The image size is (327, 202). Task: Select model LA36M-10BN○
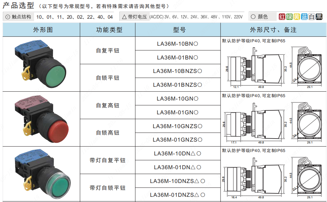click(178, 44)
